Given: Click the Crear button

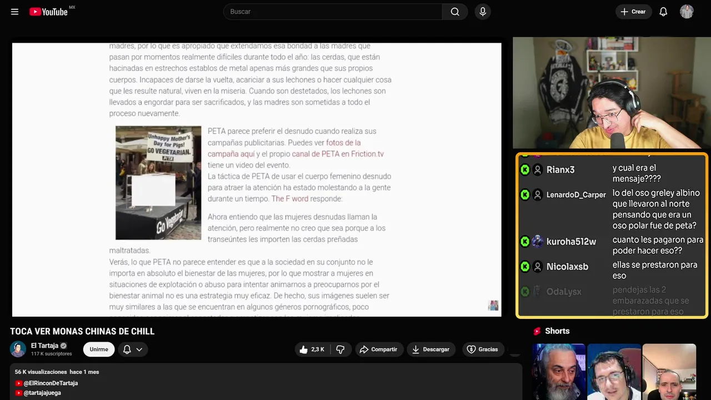Looking at the screenshot, I should point(633,12).
